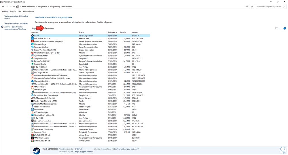
Task: Click the Epic Games Launcher icon
Action: click(32, 121)
